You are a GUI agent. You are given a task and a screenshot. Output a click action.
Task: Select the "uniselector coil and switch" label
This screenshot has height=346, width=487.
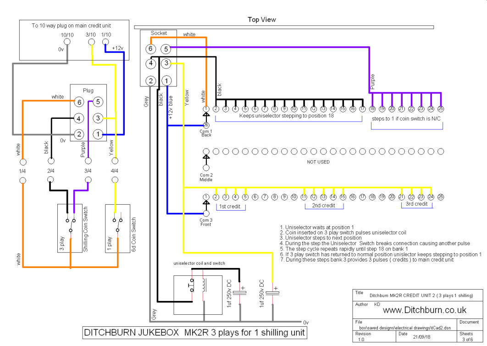click(x=199, y=263)
